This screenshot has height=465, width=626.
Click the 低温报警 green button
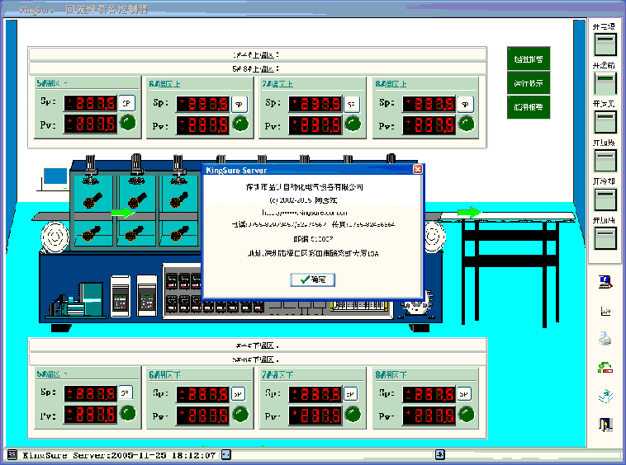tap(529, 107)
